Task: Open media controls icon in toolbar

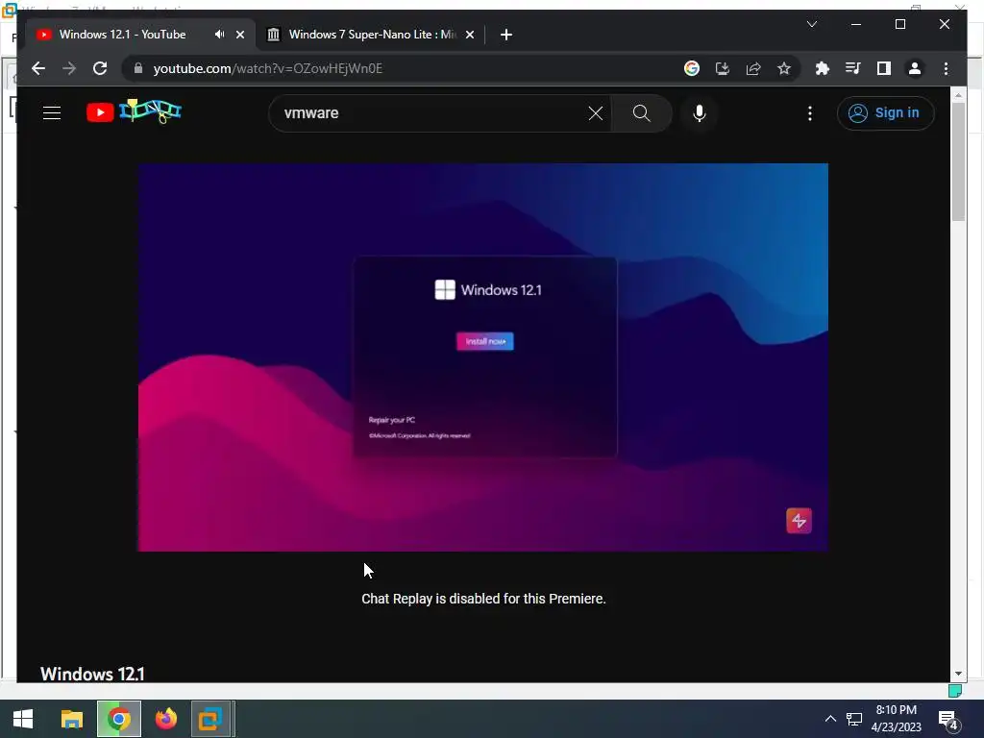Action: [853, 68]
